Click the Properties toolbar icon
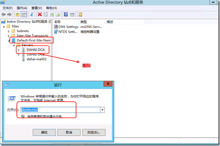The image size is (220, 146). pos(46,15)
